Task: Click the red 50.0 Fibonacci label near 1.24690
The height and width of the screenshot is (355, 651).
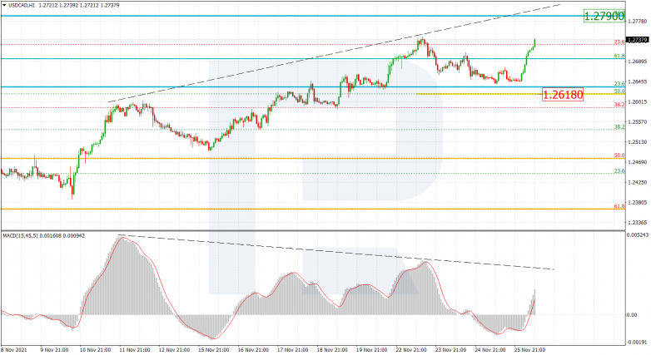Action: (619, 155)
